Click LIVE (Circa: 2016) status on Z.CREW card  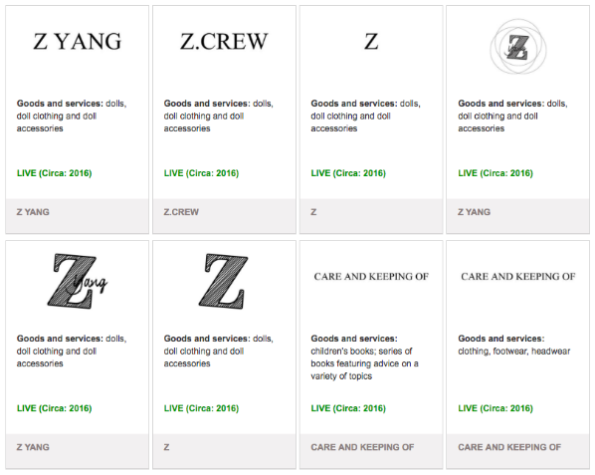click(201, 173)
